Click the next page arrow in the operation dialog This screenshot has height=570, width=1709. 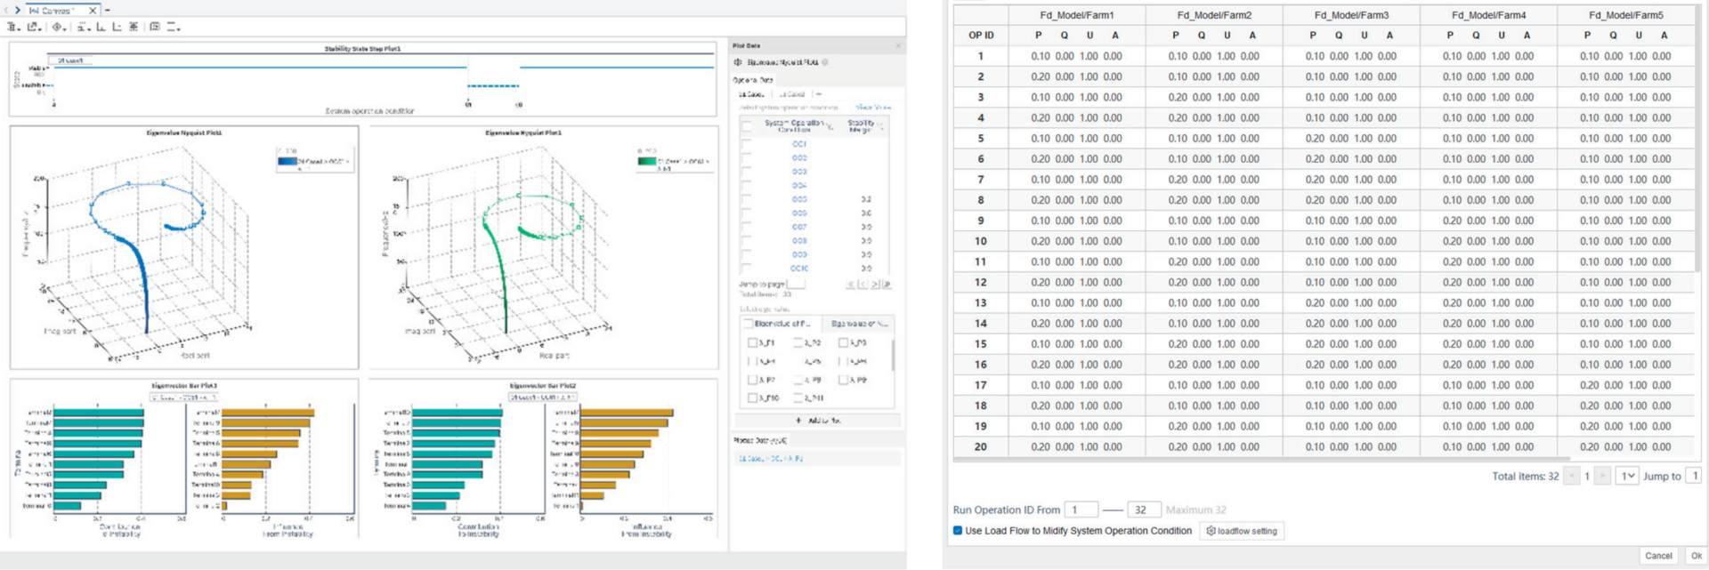(1602, 477)
